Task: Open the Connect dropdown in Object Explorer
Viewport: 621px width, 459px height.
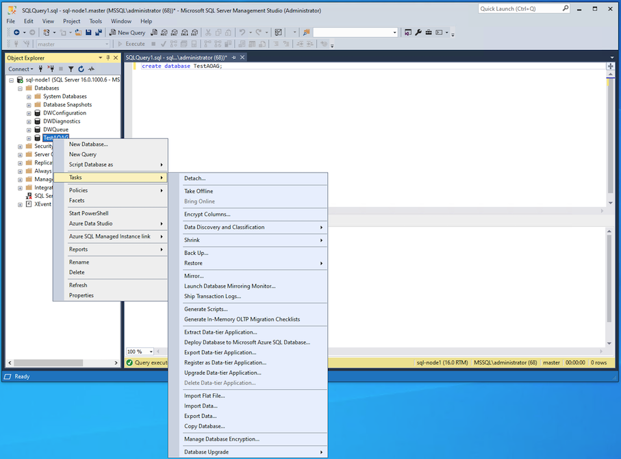Action: pyautogui.click(x=21, y=69)
